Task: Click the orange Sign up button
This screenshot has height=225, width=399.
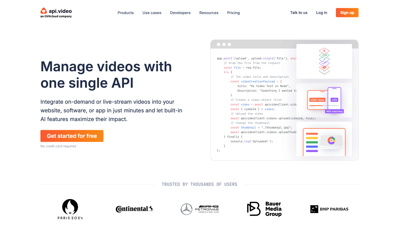Action: coord(347,13)
